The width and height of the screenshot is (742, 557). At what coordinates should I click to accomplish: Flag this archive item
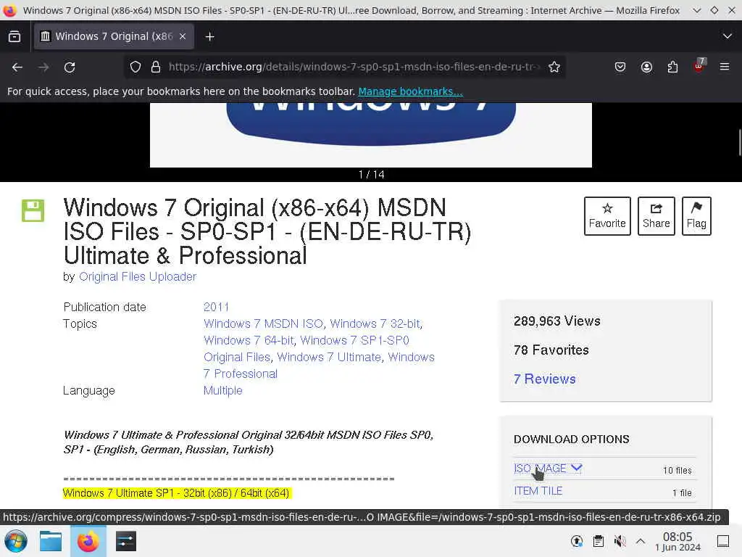tap(696, 216)
